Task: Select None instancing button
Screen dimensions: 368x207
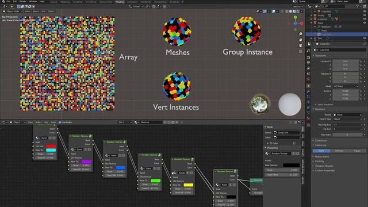Action: (321, 151)
